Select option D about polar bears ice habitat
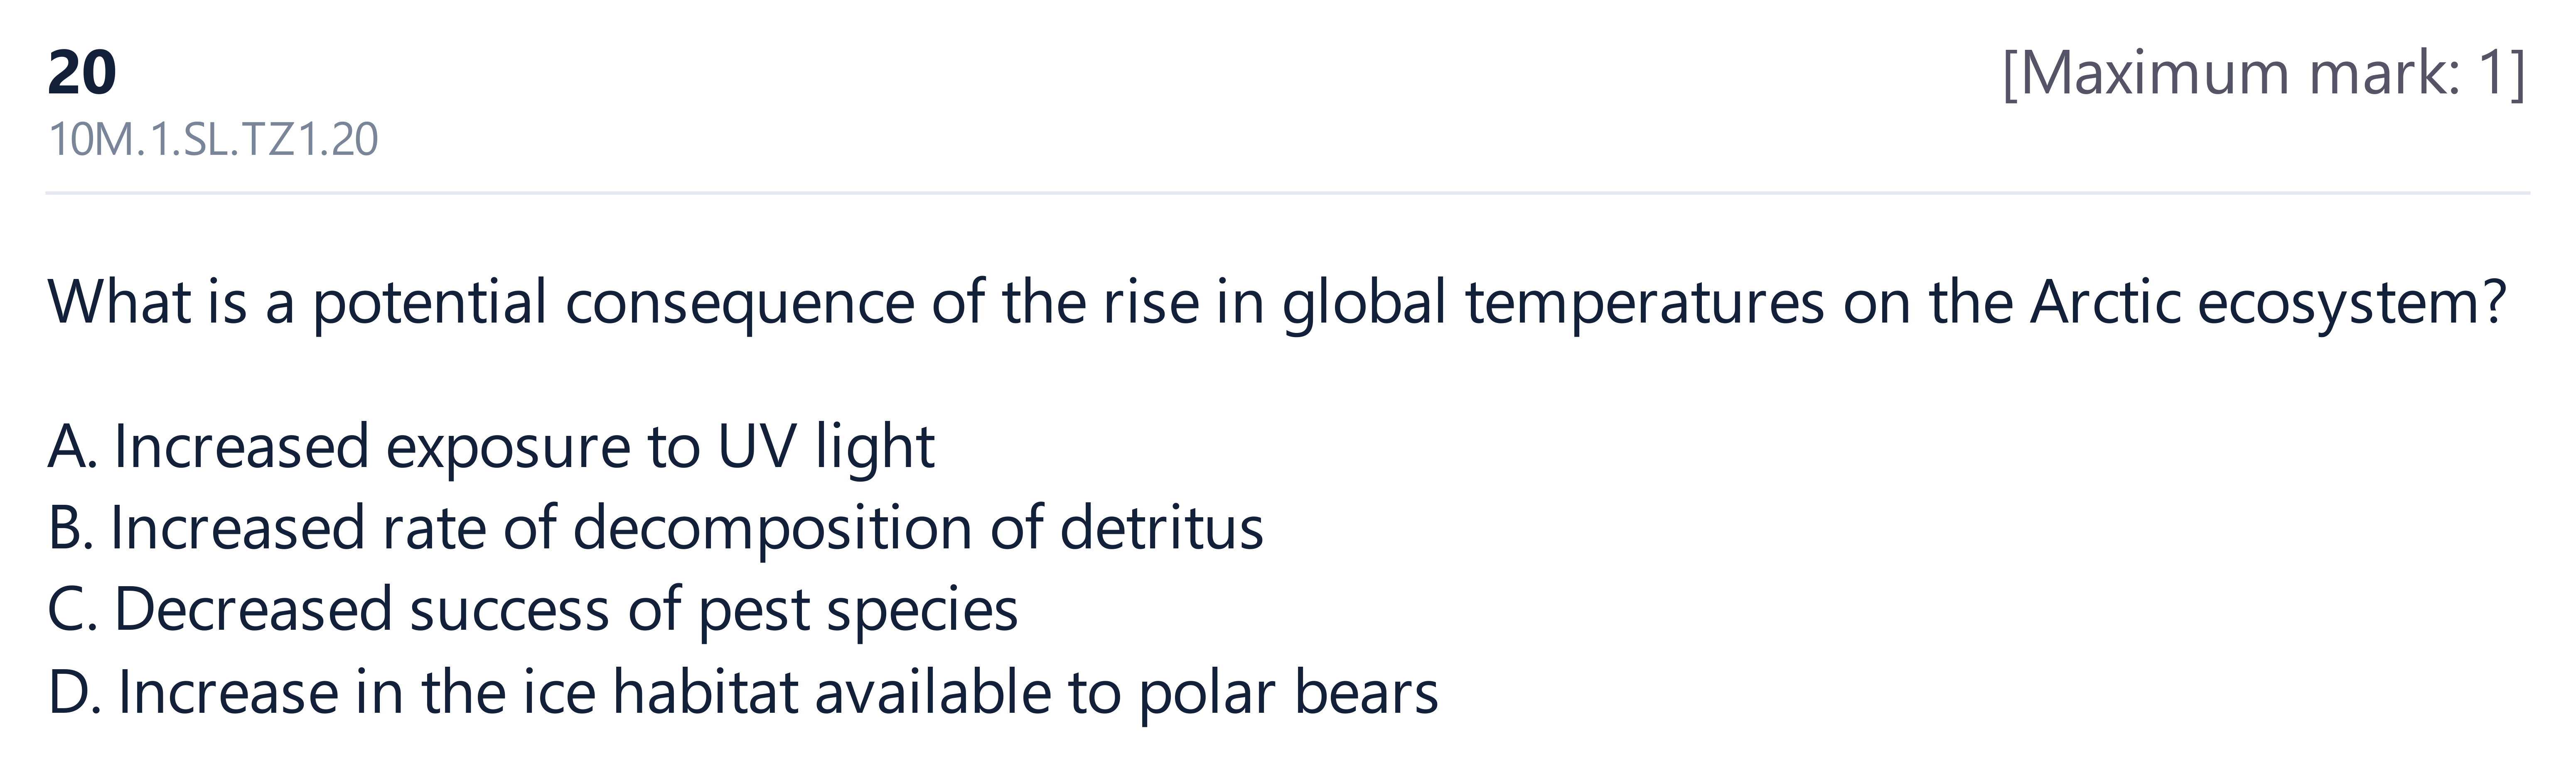This screenshot has height=768, width=2576. pos(743,692)
